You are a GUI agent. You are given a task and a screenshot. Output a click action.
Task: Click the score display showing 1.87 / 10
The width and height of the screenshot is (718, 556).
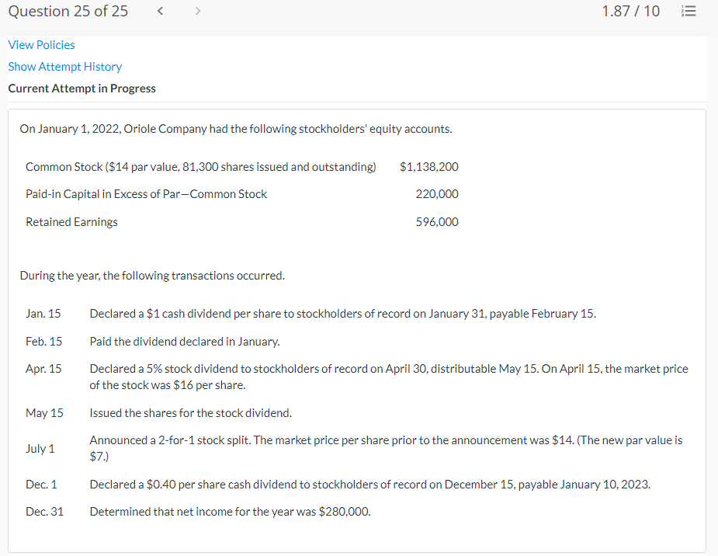(x=631, y=11)
